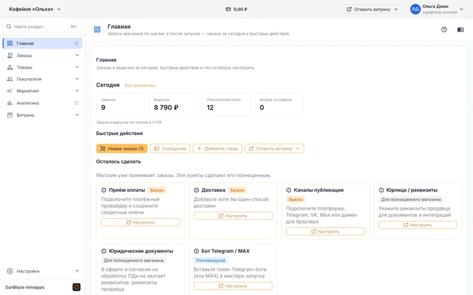
Task: Click the Товары sidebar icon
Action: [x=10, y=67]
